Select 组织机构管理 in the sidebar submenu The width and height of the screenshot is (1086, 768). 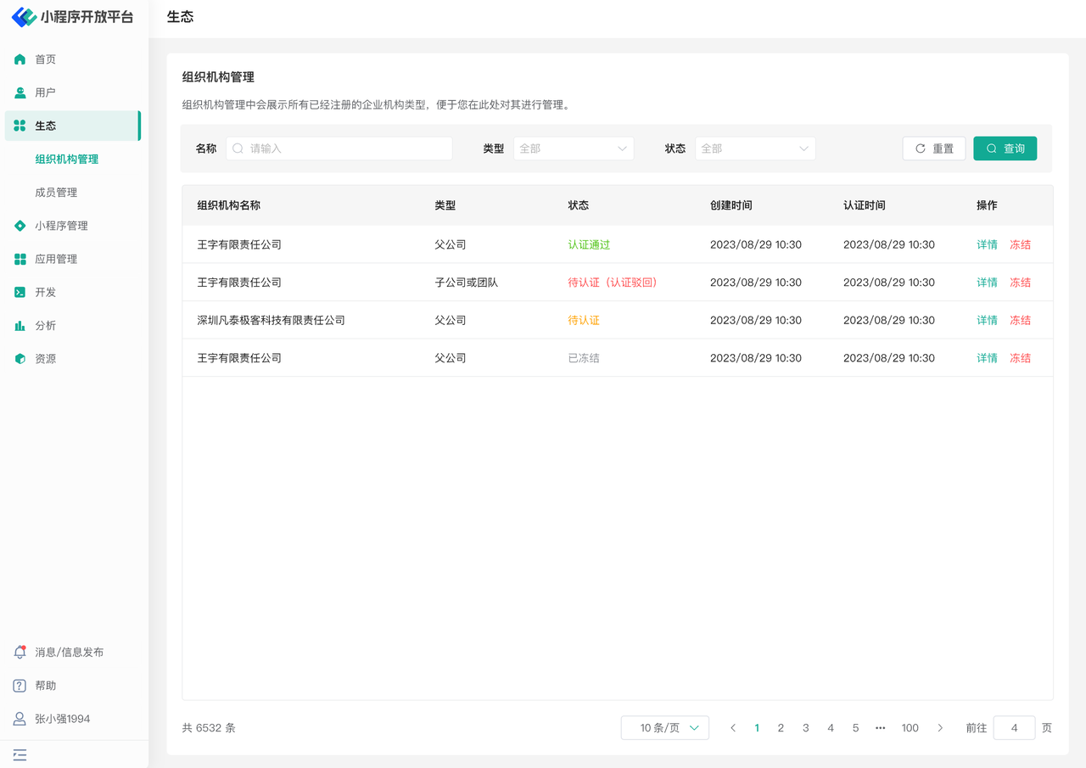tap(67, 160)
